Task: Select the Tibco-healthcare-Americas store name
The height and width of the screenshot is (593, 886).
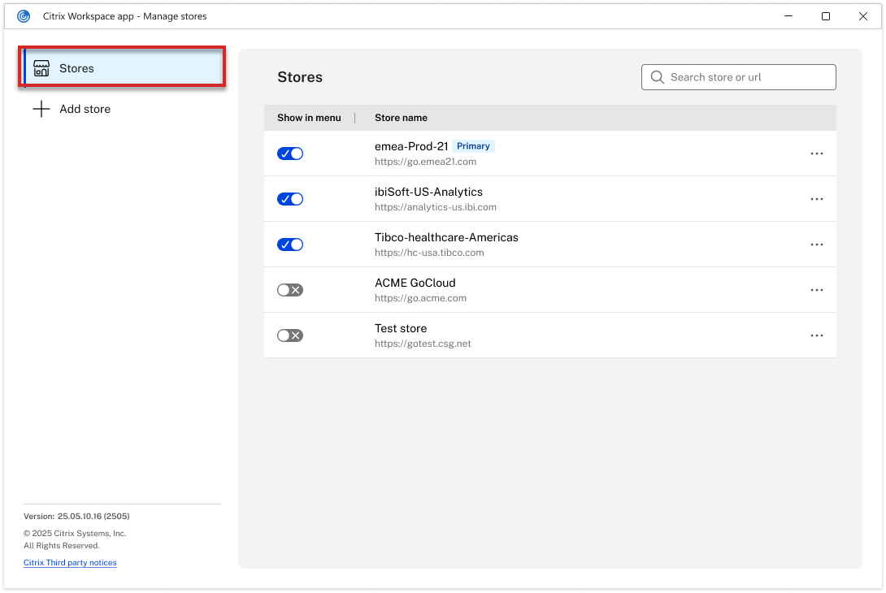Action: pos(446,238)
